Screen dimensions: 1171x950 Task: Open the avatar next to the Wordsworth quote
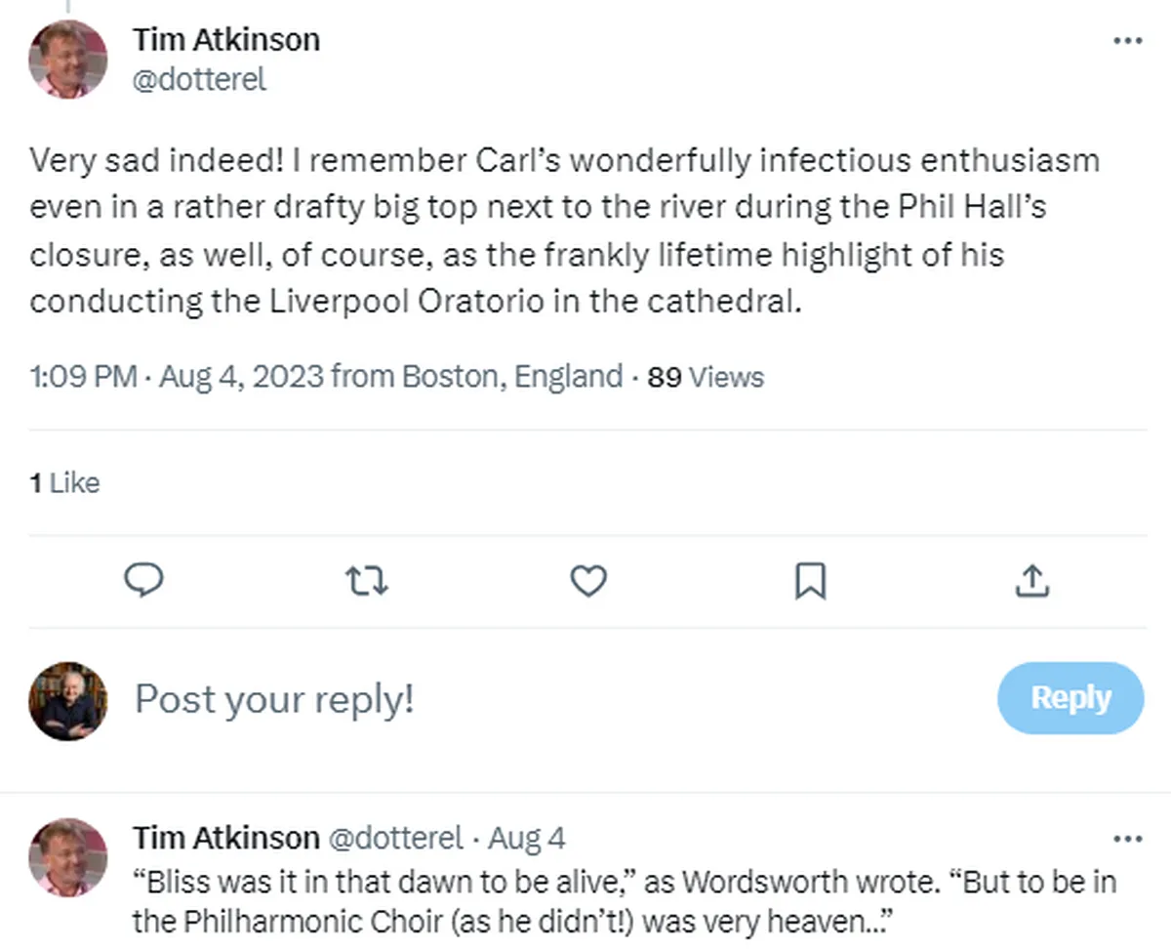click(67, 856)
